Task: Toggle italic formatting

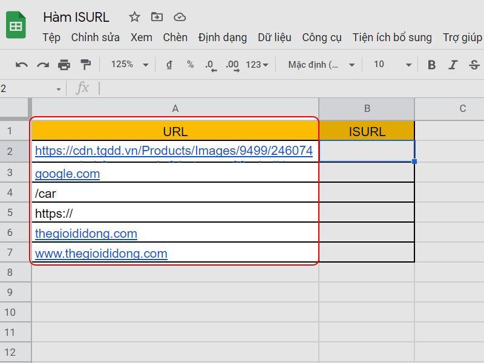Action: [x=453, y=65]
